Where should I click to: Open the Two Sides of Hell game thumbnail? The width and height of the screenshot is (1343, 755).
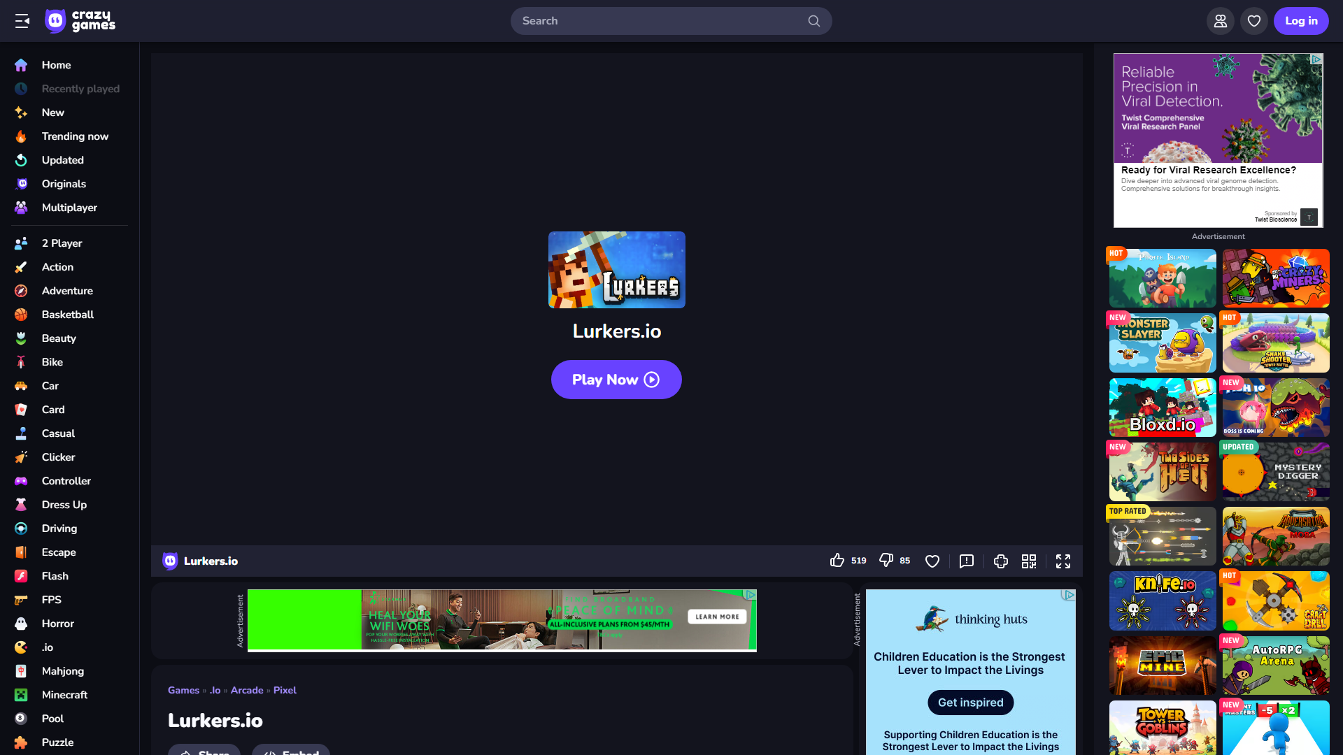1163,472
